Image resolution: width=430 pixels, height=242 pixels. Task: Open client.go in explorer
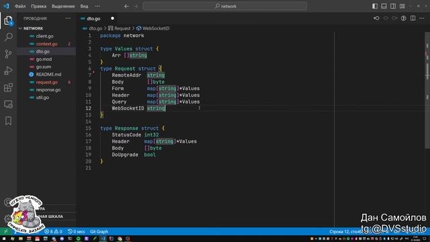point(45,36)
